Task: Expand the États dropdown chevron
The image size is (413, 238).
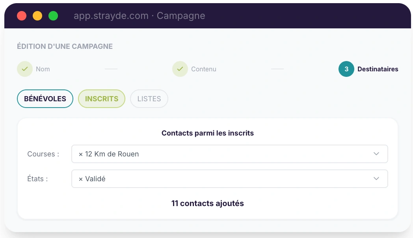Action: (376, 178)
